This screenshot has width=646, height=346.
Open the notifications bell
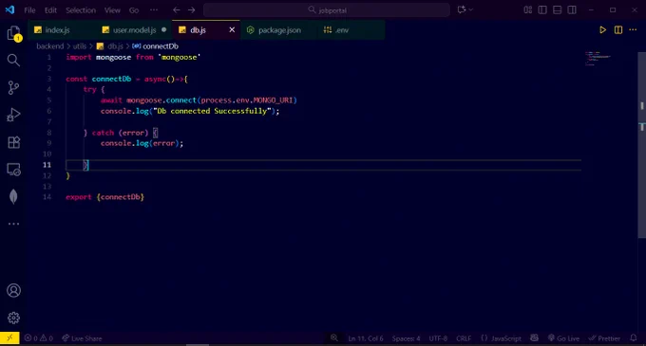click(634, 337)
